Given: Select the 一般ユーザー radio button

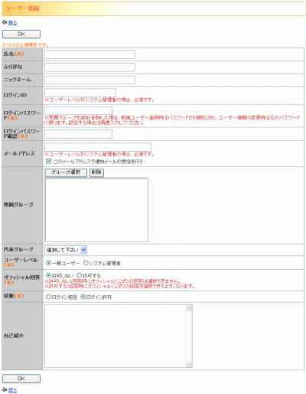Looking at the screenshot, I should 48,263.
